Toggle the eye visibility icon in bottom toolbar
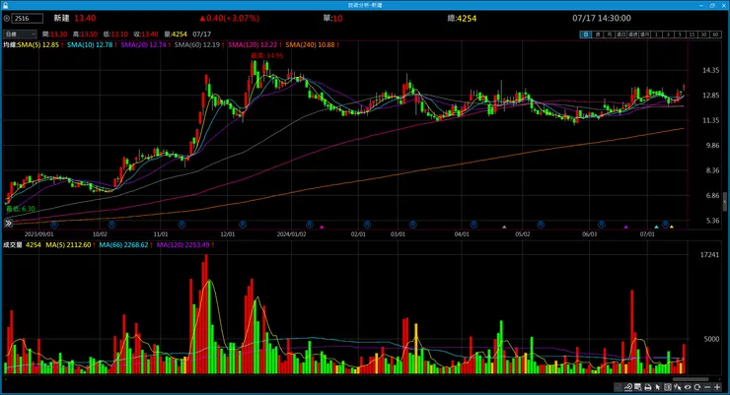The image size is (730, 395). 688,387
